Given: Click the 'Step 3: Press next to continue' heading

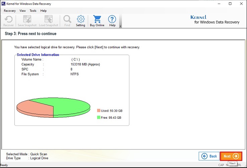Looking at the screenshot, I should 30,34.
